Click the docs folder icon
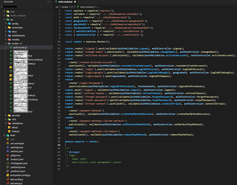The height and width of the screenshot is (185, 237). pos(9,32)
